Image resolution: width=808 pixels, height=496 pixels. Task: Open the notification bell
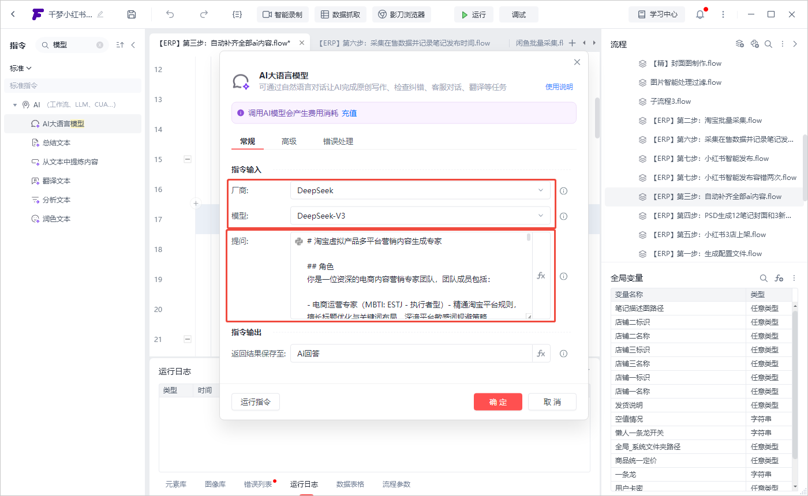click(x=700, y=14)
